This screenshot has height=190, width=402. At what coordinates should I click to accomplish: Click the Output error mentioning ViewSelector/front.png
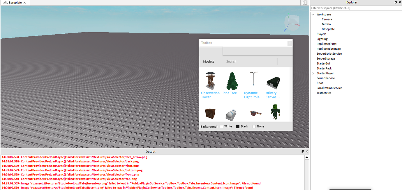tap(70, 175)
